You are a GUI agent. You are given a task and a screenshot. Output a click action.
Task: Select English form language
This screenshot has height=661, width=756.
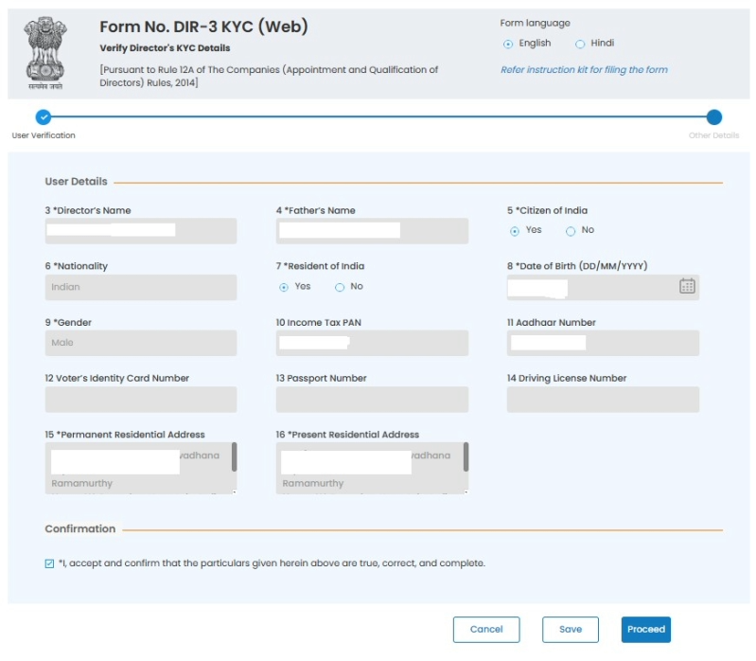(508, 44)
